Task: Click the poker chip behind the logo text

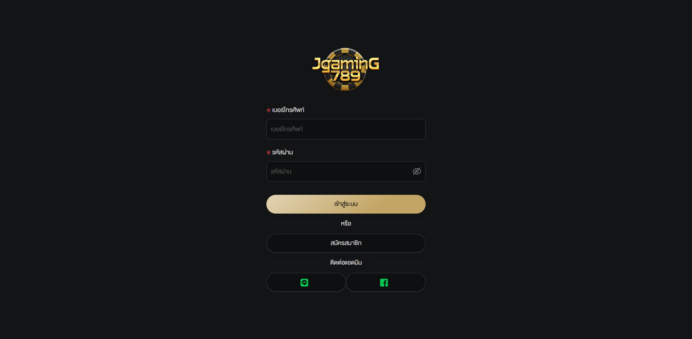Action: tap(345, 69)
